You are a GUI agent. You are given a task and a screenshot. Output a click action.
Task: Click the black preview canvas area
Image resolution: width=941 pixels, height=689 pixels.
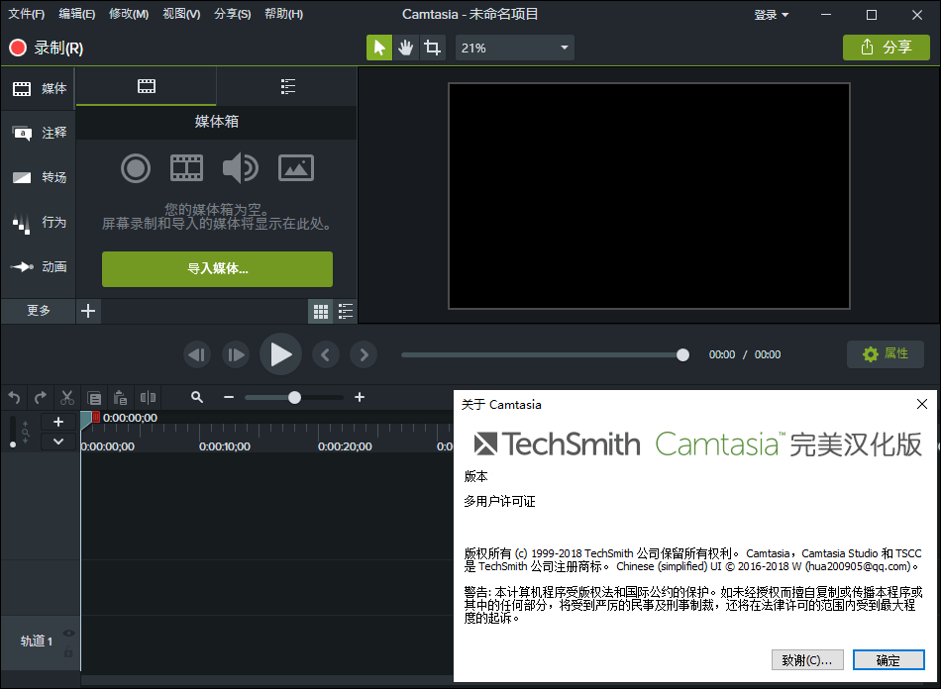click(x=649, y=196)
